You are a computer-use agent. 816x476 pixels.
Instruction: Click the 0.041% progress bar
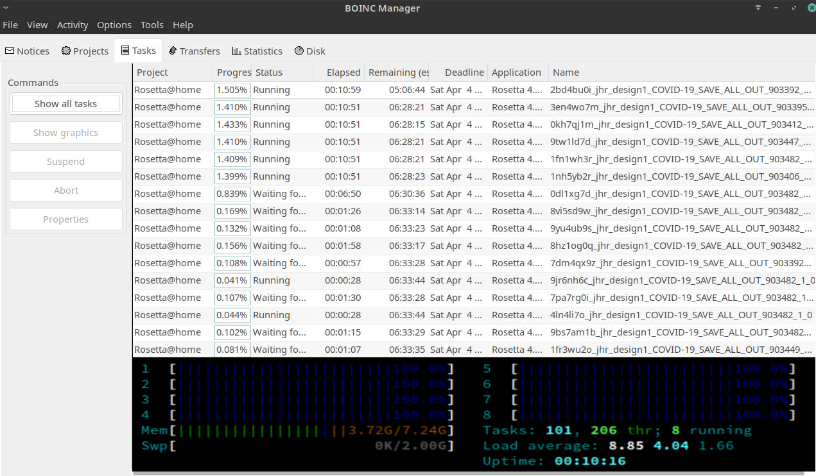coord(232,280)
